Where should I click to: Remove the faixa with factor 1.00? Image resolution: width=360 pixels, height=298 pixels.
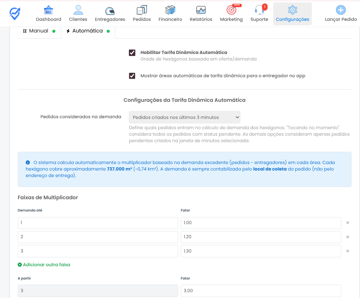tap(348, 223)
